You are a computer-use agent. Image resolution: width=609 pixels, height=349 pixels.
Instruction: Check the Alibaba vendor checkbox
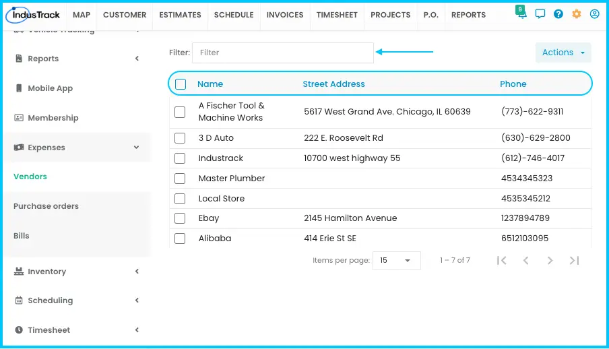point(180,239)
